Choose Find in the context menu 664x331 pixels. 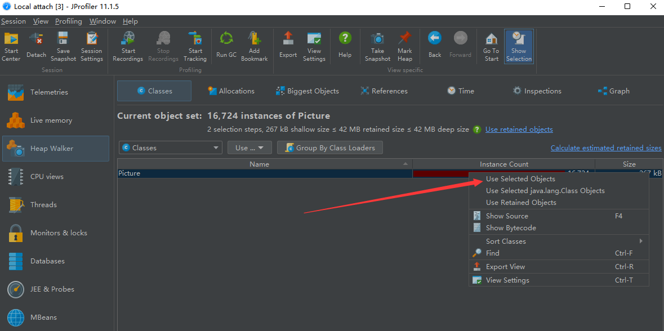coord(559,253)
